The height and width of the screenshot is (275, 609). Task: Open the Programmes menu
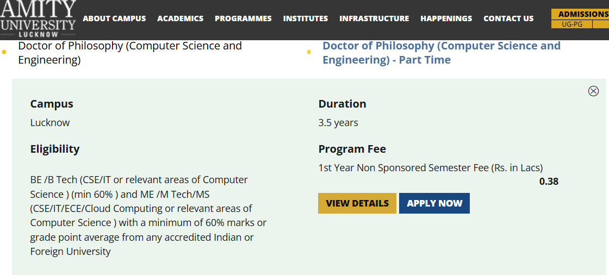(243, 18)
